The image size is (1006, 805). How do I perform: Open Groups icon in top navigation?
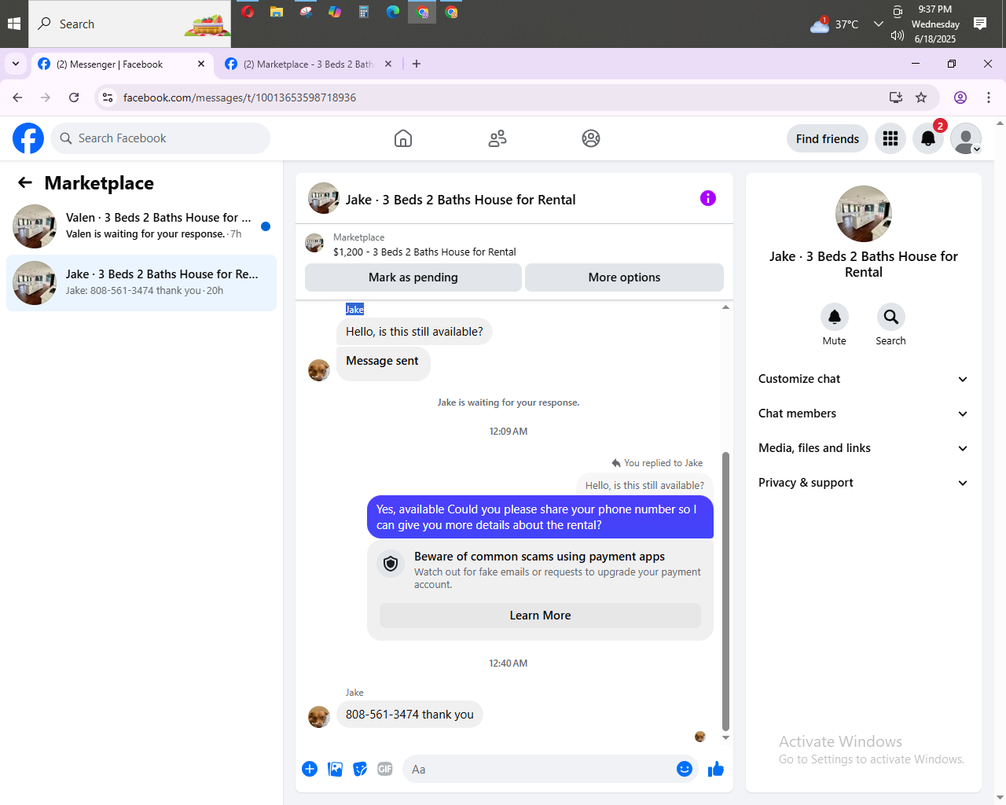click(591, 138)
